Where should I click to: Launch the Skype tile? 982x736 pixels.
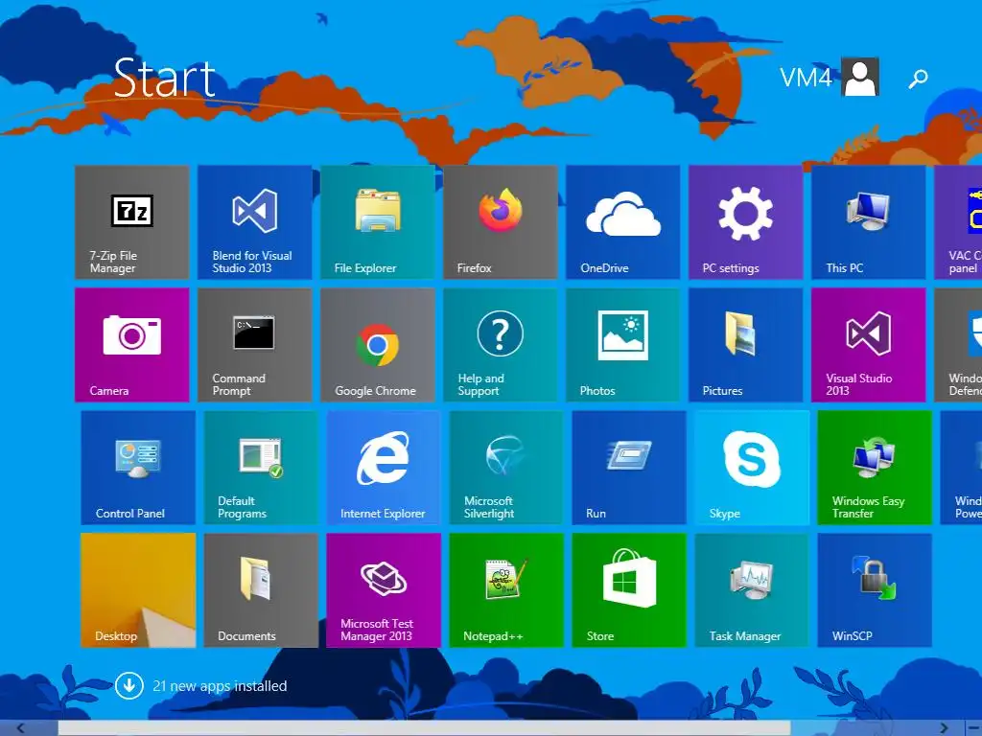pos(752,467)
